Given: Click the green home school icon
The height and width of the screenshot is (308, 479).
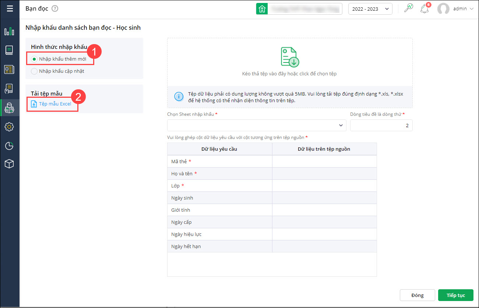Looking at the screenshot, I should click(262, 9).
